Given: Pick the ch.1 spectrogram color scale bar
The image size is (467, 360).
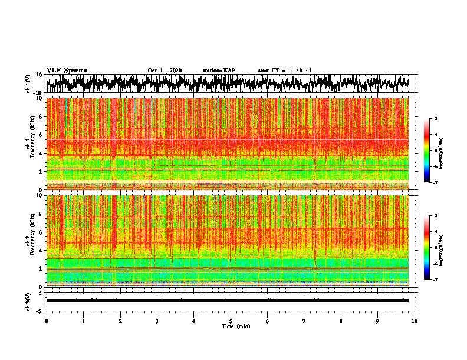Looking at the screenshot, I should [x=427, y=151].
